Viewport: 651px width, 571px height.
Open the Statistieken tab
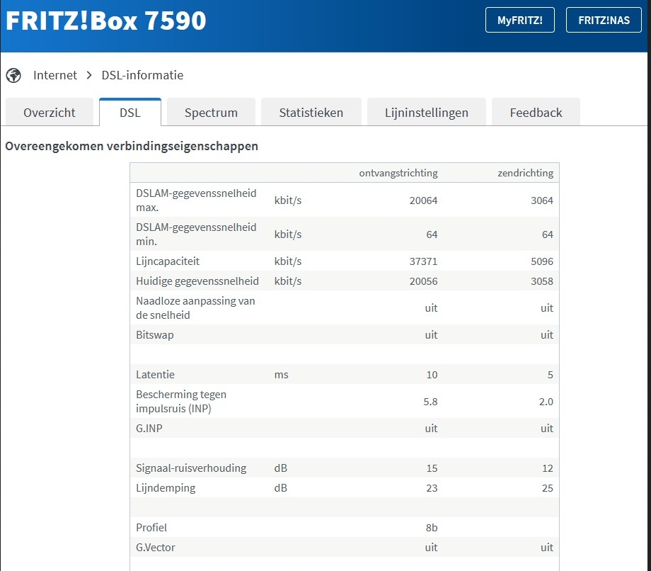click(x=311, y=113)
